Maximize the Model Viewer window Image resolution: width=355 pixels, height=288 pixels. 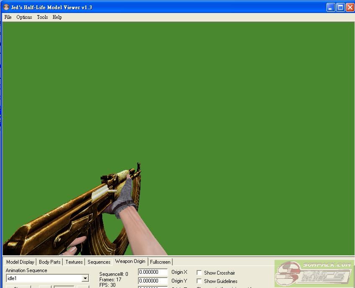tap(340, 7)
